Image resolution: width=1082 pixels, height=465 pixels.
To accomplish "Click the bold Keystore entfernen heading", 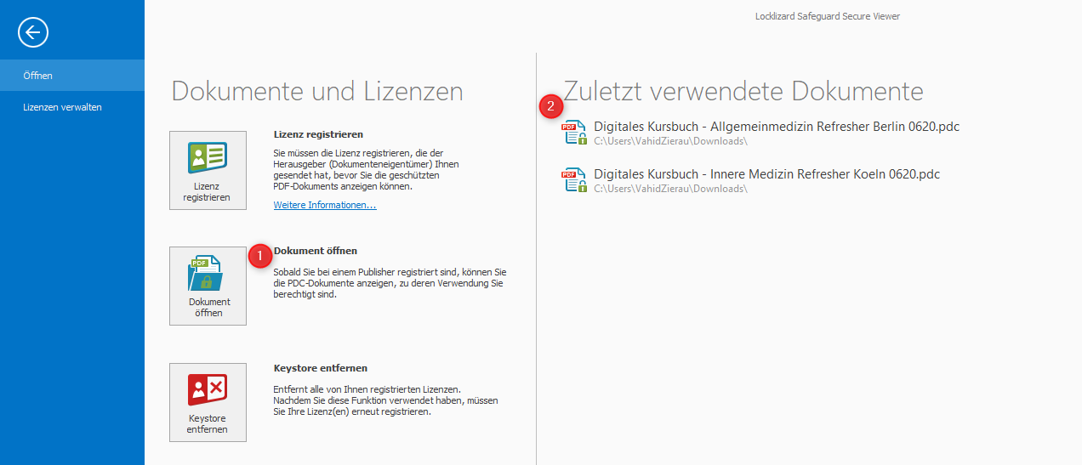I will (x=321, y=368).
